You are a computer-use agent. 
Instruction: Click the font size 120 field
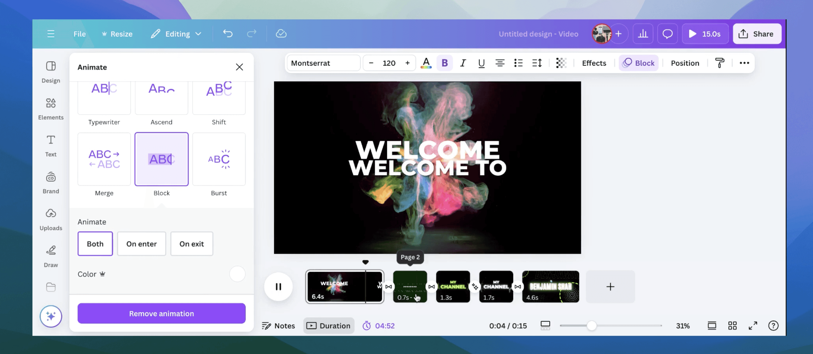(389, 63)
